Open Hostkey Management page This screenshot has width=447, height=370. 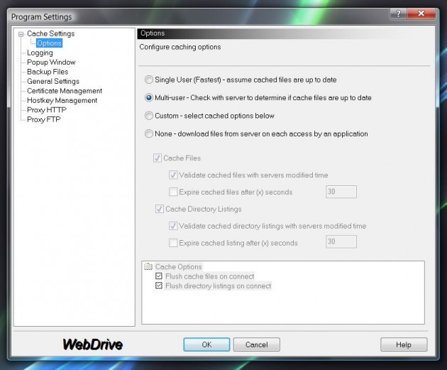coord(62,100)
